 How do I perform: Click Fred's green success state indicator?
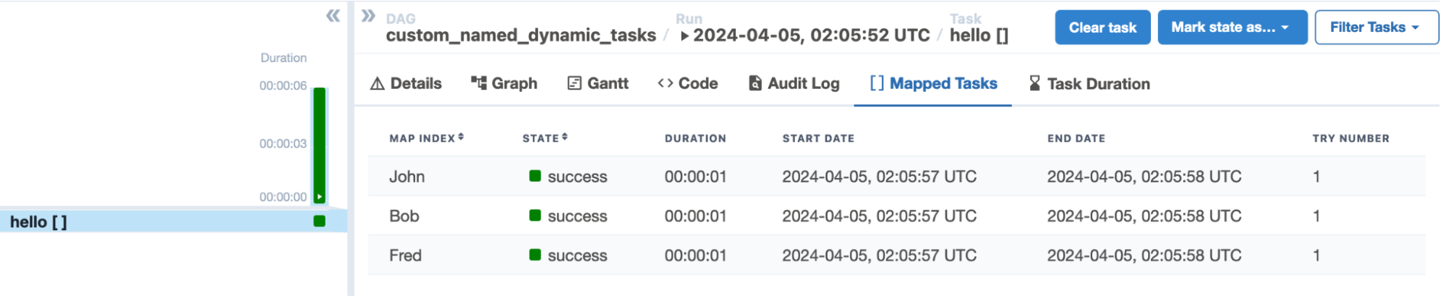click(535, 255)
